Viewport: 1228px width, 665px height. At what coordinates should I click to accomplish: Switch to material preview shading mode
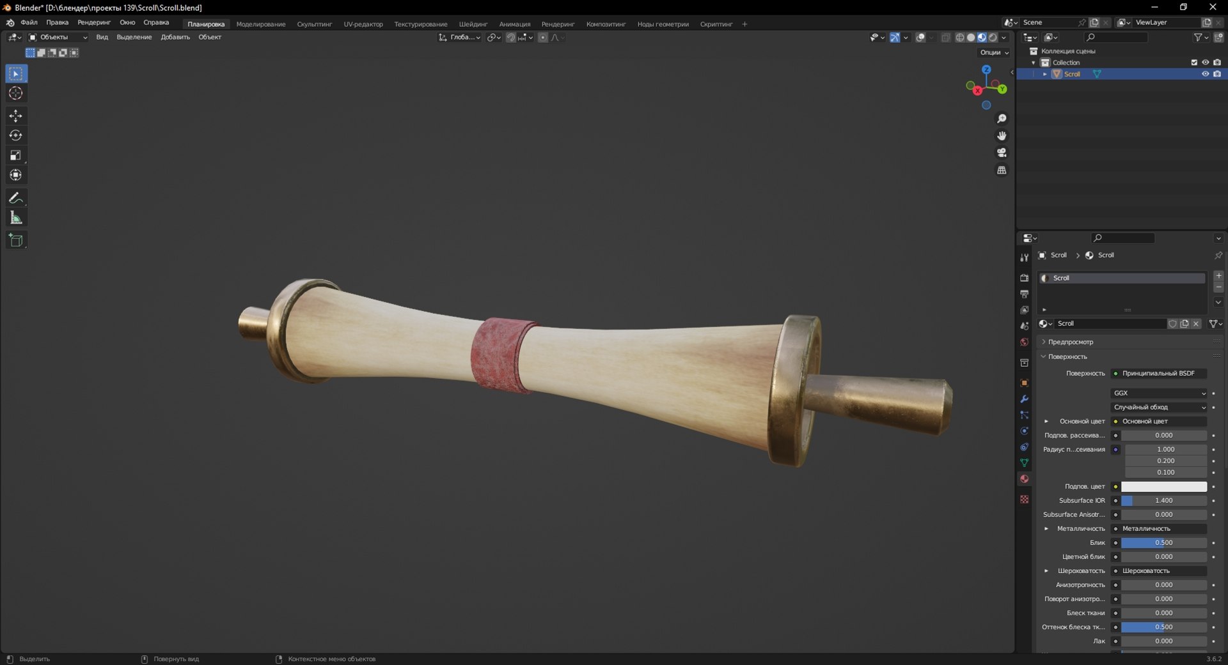coord(982,38)
